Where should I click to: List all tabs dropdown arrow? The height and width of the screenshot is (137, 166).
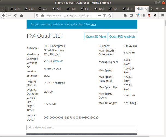click(163, 8)
